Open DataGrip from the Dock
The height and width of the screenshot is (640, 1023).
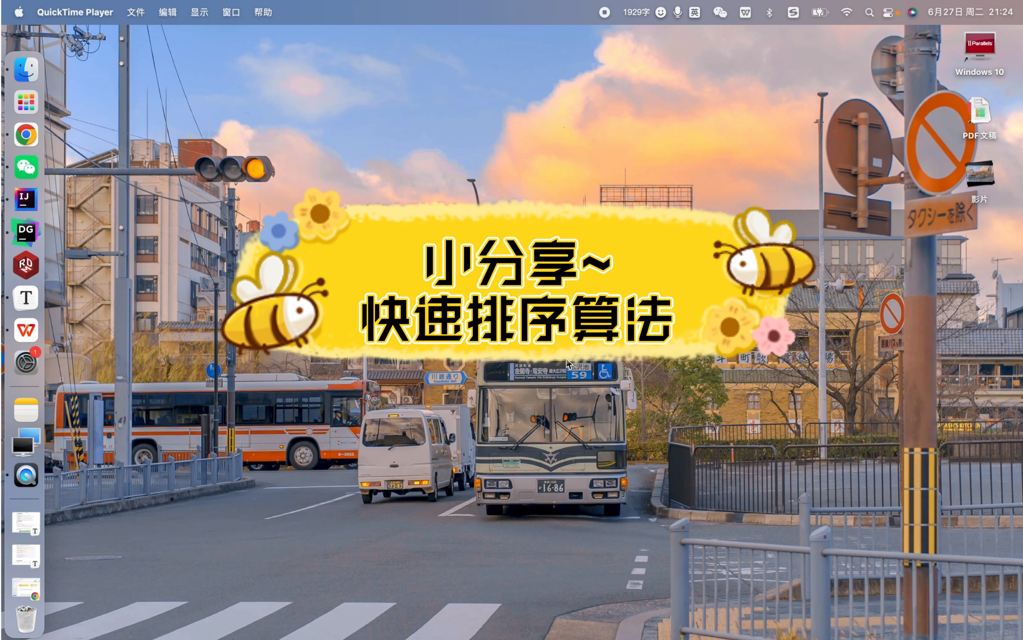coord(26,232)
